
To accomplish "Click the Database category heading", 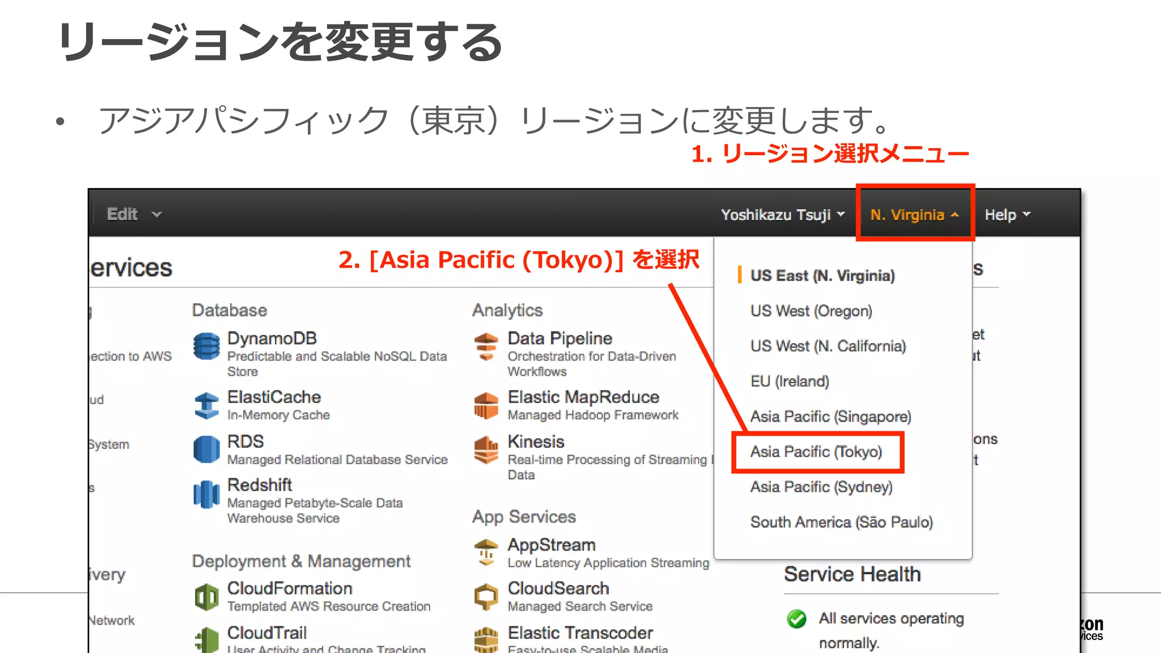I will (230, 310).
